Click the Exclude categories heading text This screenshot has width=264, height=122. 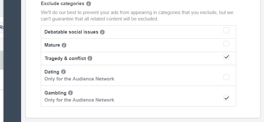pos(62,4)
